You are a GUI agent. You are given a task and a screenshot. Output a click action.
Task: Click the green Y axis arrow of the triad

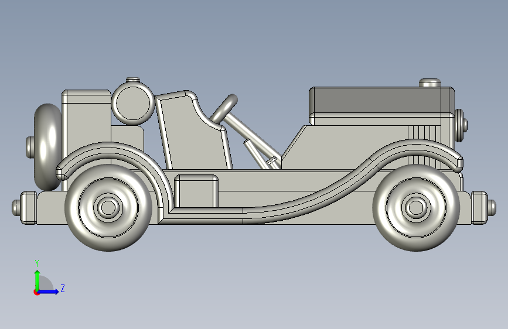[37, 280]
